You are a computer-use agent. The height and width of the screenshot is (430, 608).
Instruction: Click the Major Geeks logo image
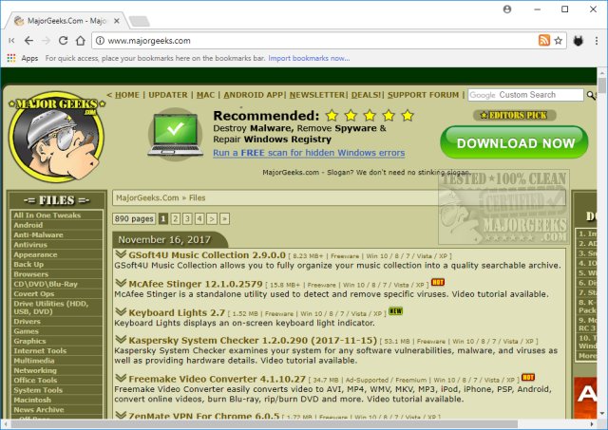click(52, 135)
